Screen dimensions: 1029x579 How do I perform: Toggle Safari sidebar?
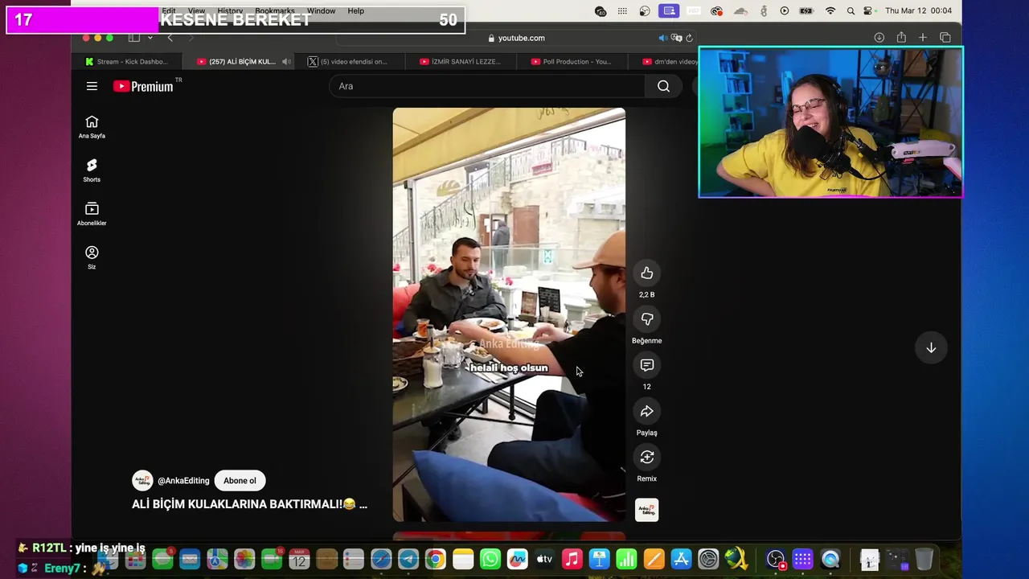(134, 38)
